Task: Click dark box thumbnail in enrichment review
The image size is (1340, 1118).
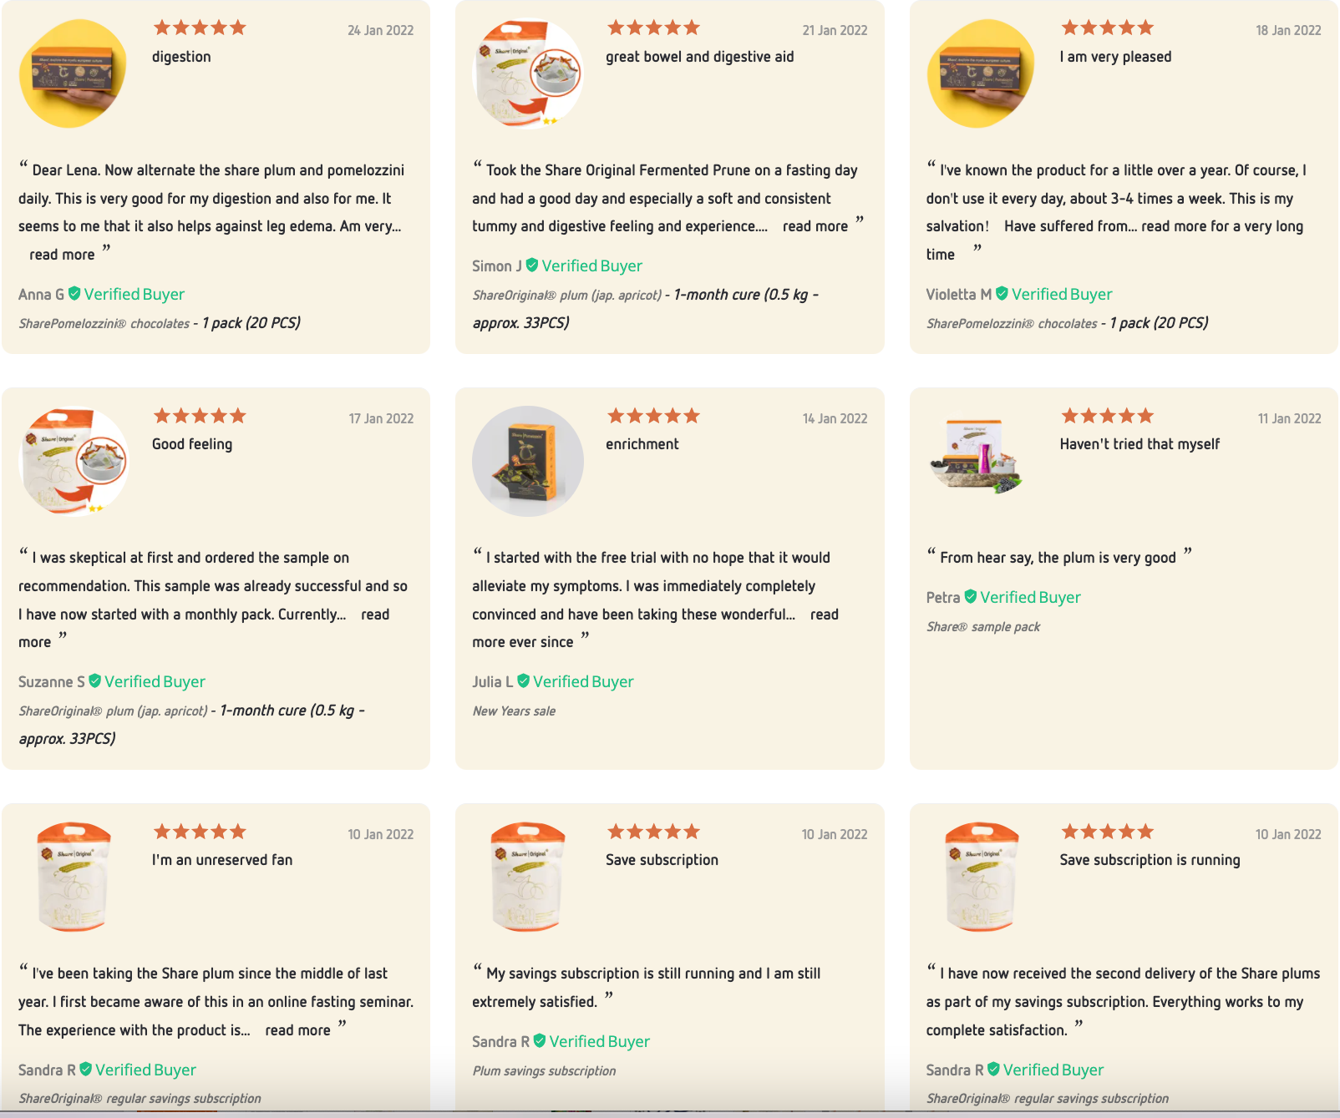Action: tap(528, 461)
